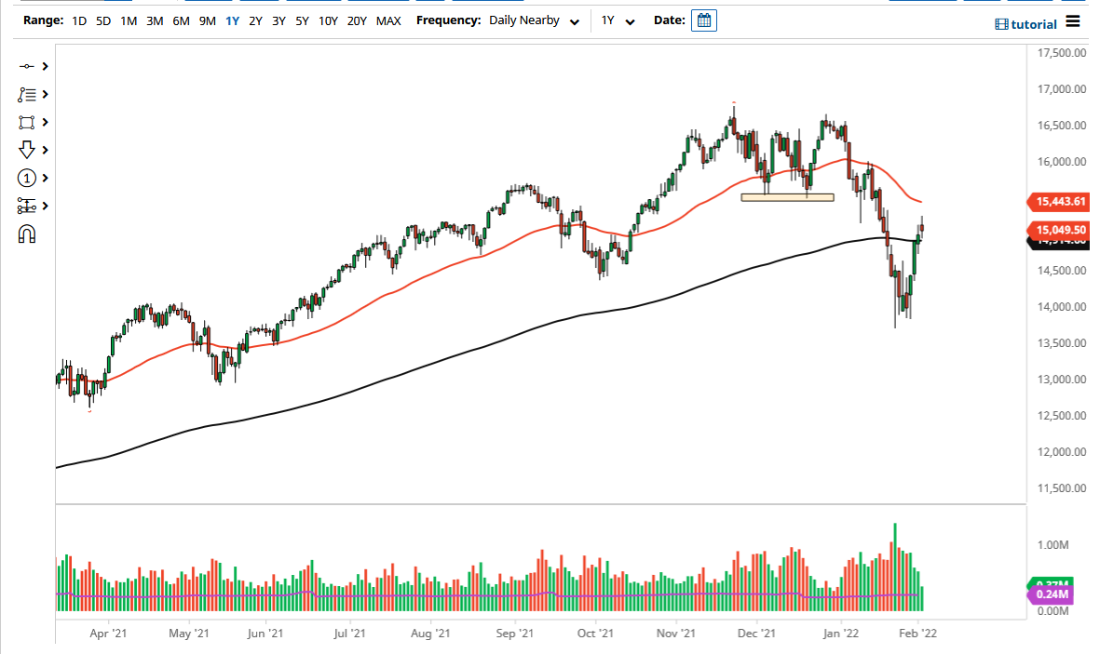Switch chart range to MAX

pyautogui.click(x=388, y=20)
